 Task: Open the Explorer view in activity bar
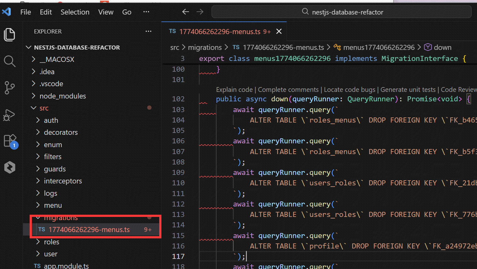(x=9, y=34)
